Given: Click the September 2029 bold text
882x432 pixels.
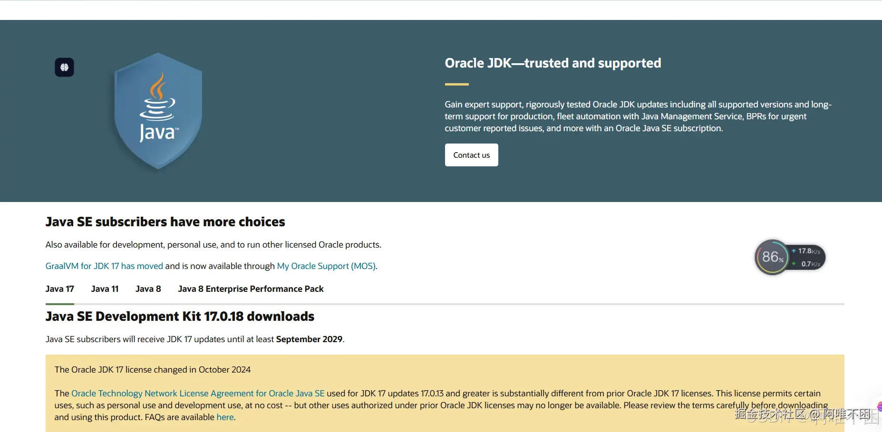Looking at the screenshot, I should pos(309,339).
